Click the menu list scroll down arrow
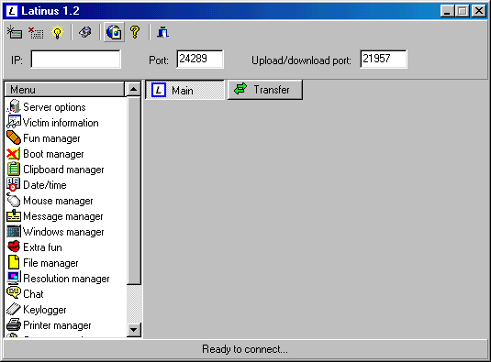Screen dimensions: 491x362 134,330
